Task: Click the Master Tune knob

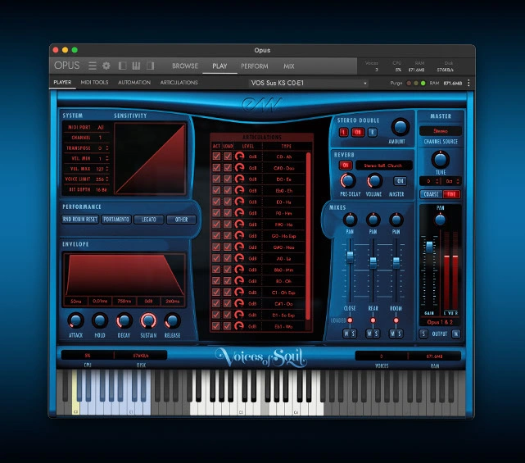Action: 440,160
